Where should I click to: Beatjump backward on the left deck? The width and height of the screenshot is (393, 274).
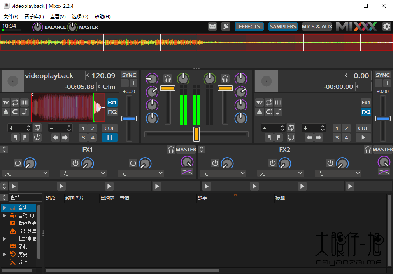pos(56,137)
